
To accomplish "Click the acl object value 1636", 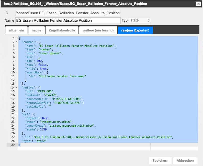I will pyautogui.click(x=45, y=118).
